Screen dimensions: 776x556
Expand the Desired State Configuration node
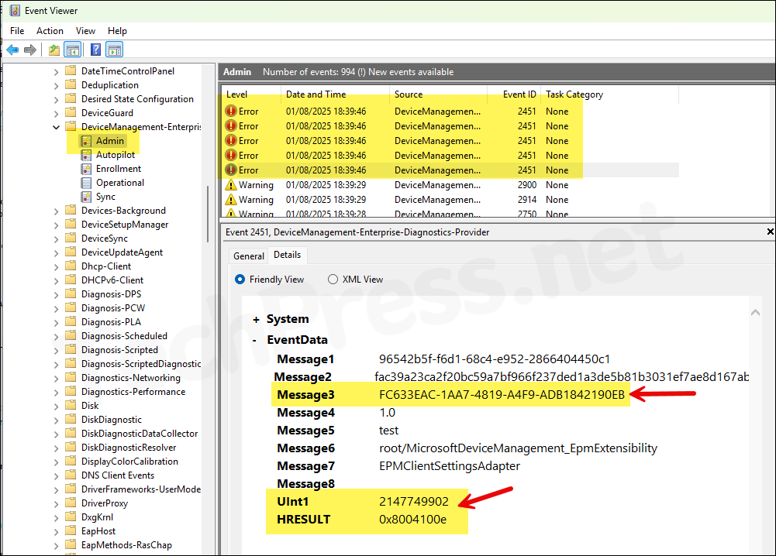tap(56, 99)
